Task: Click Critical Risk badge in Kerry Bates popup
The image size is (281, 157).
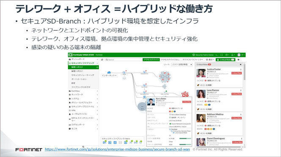Action: pyautogui.click(x=187, y=102)
